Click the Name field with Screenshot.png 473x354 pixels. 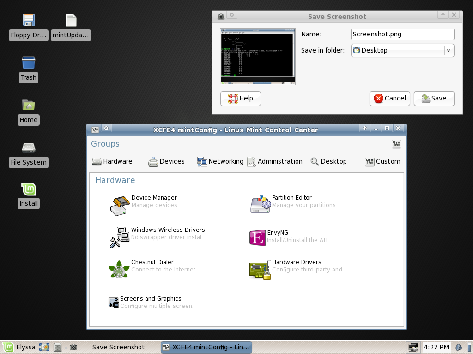pos(403,34)
